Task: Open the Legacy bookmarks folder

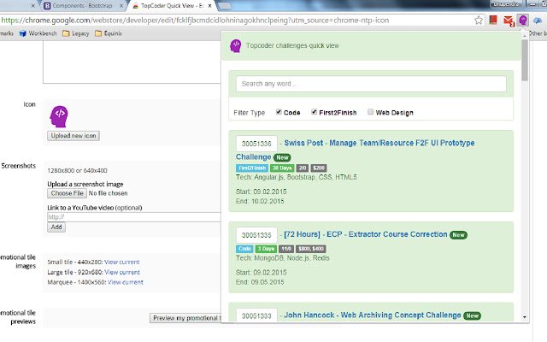Action: coord(76,33)
